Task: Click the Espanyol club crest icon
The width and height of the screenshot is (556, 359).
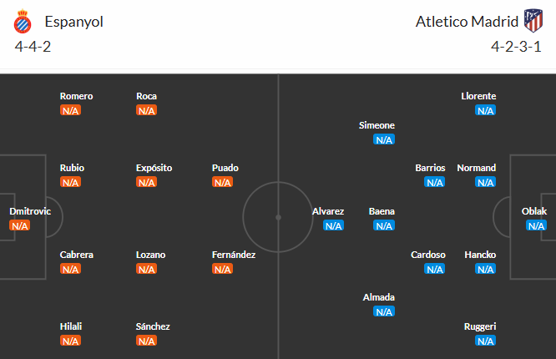Action: click(x=23, y=23)
